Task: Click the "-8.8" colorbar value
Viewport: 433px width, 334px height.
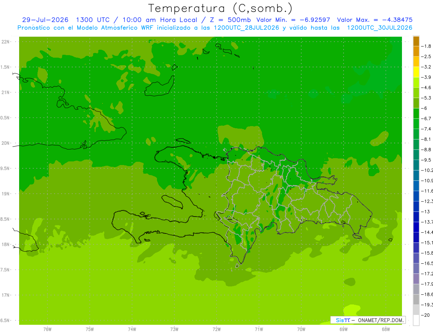Action: tap(426, 150)
